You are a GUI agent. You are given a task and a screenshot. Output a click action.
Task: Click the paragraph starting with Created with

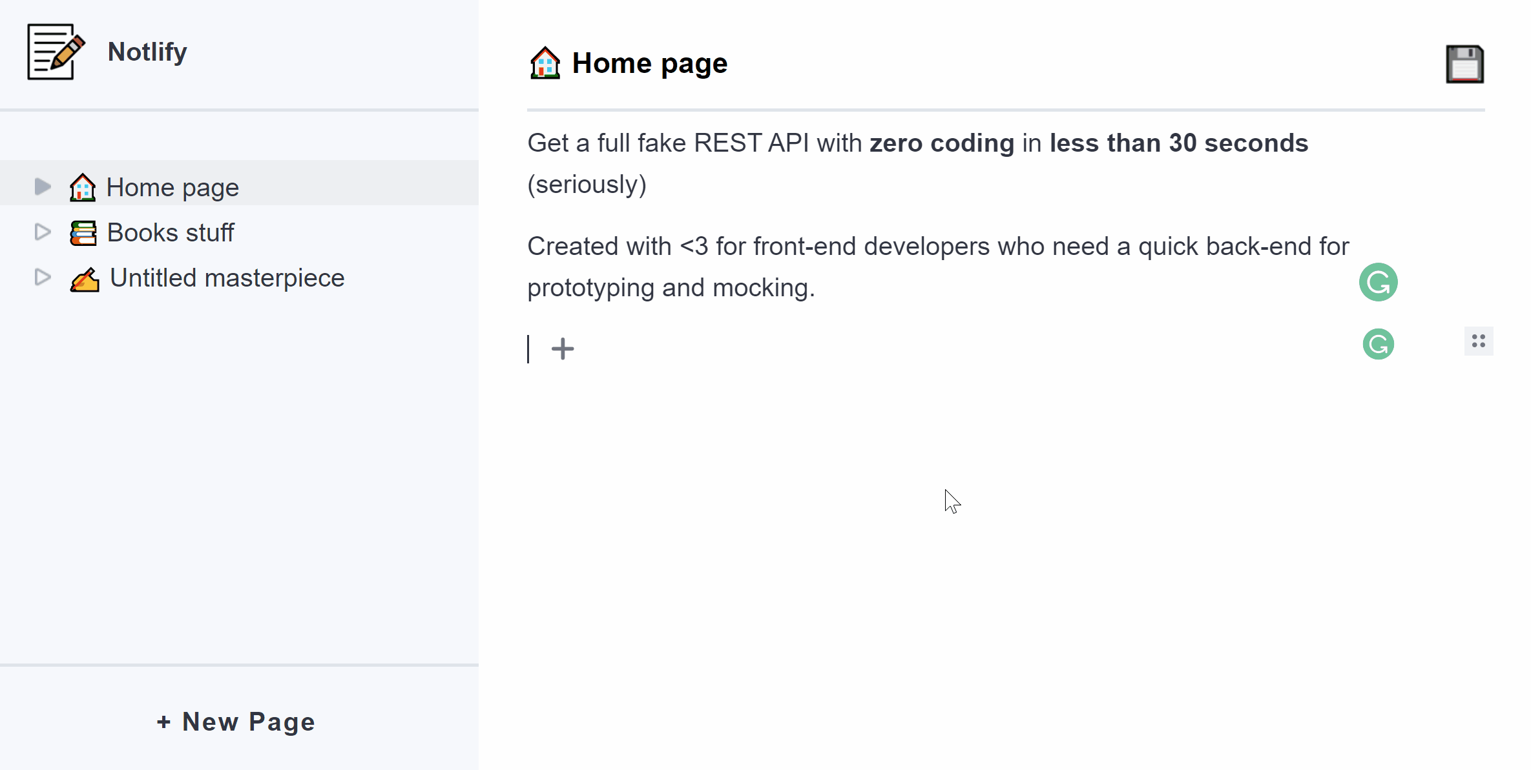point(937,266)
